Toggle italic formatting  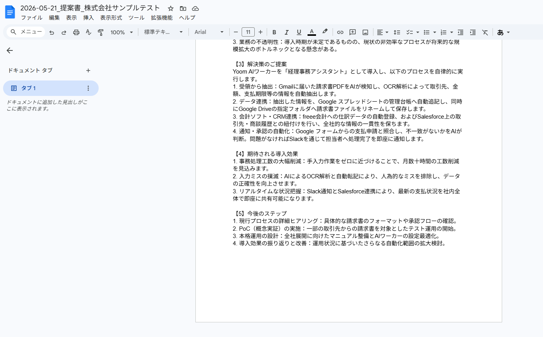(x=287, y=32)
